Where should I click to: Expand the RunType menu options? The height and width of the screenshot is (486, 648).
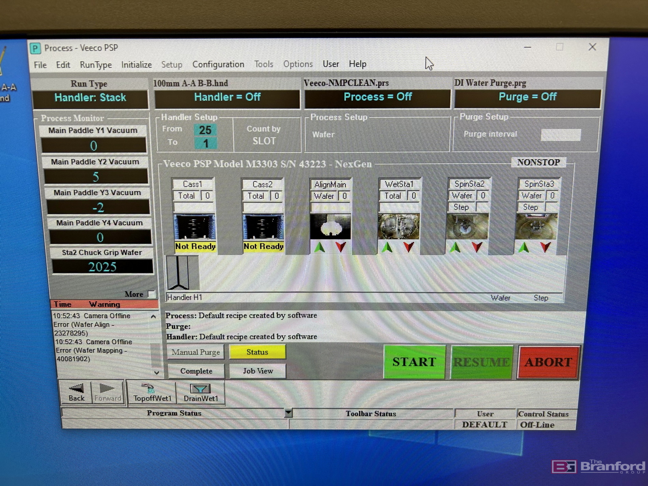pos(95,64)
